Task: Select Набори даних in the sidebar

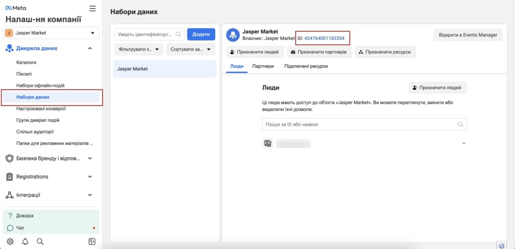Action: [x=51, y=97]
